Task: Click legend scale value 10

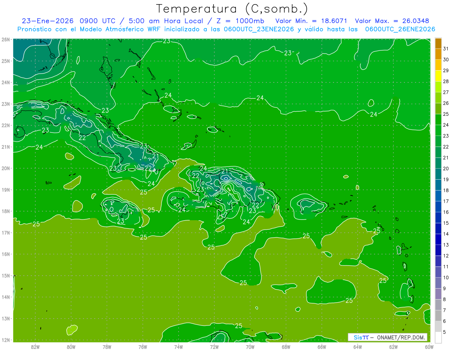Action: 446,278
